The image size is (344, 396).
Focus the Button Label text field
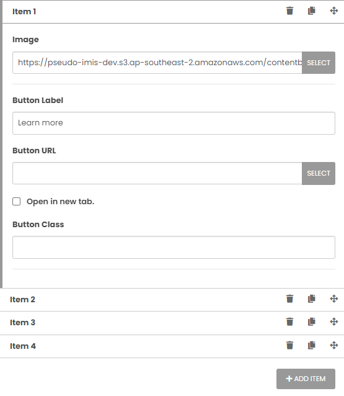174,124
